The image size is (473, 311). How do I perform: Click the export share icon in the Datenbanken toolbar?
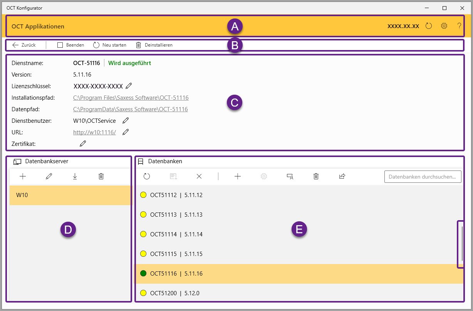tap(342, 176)
